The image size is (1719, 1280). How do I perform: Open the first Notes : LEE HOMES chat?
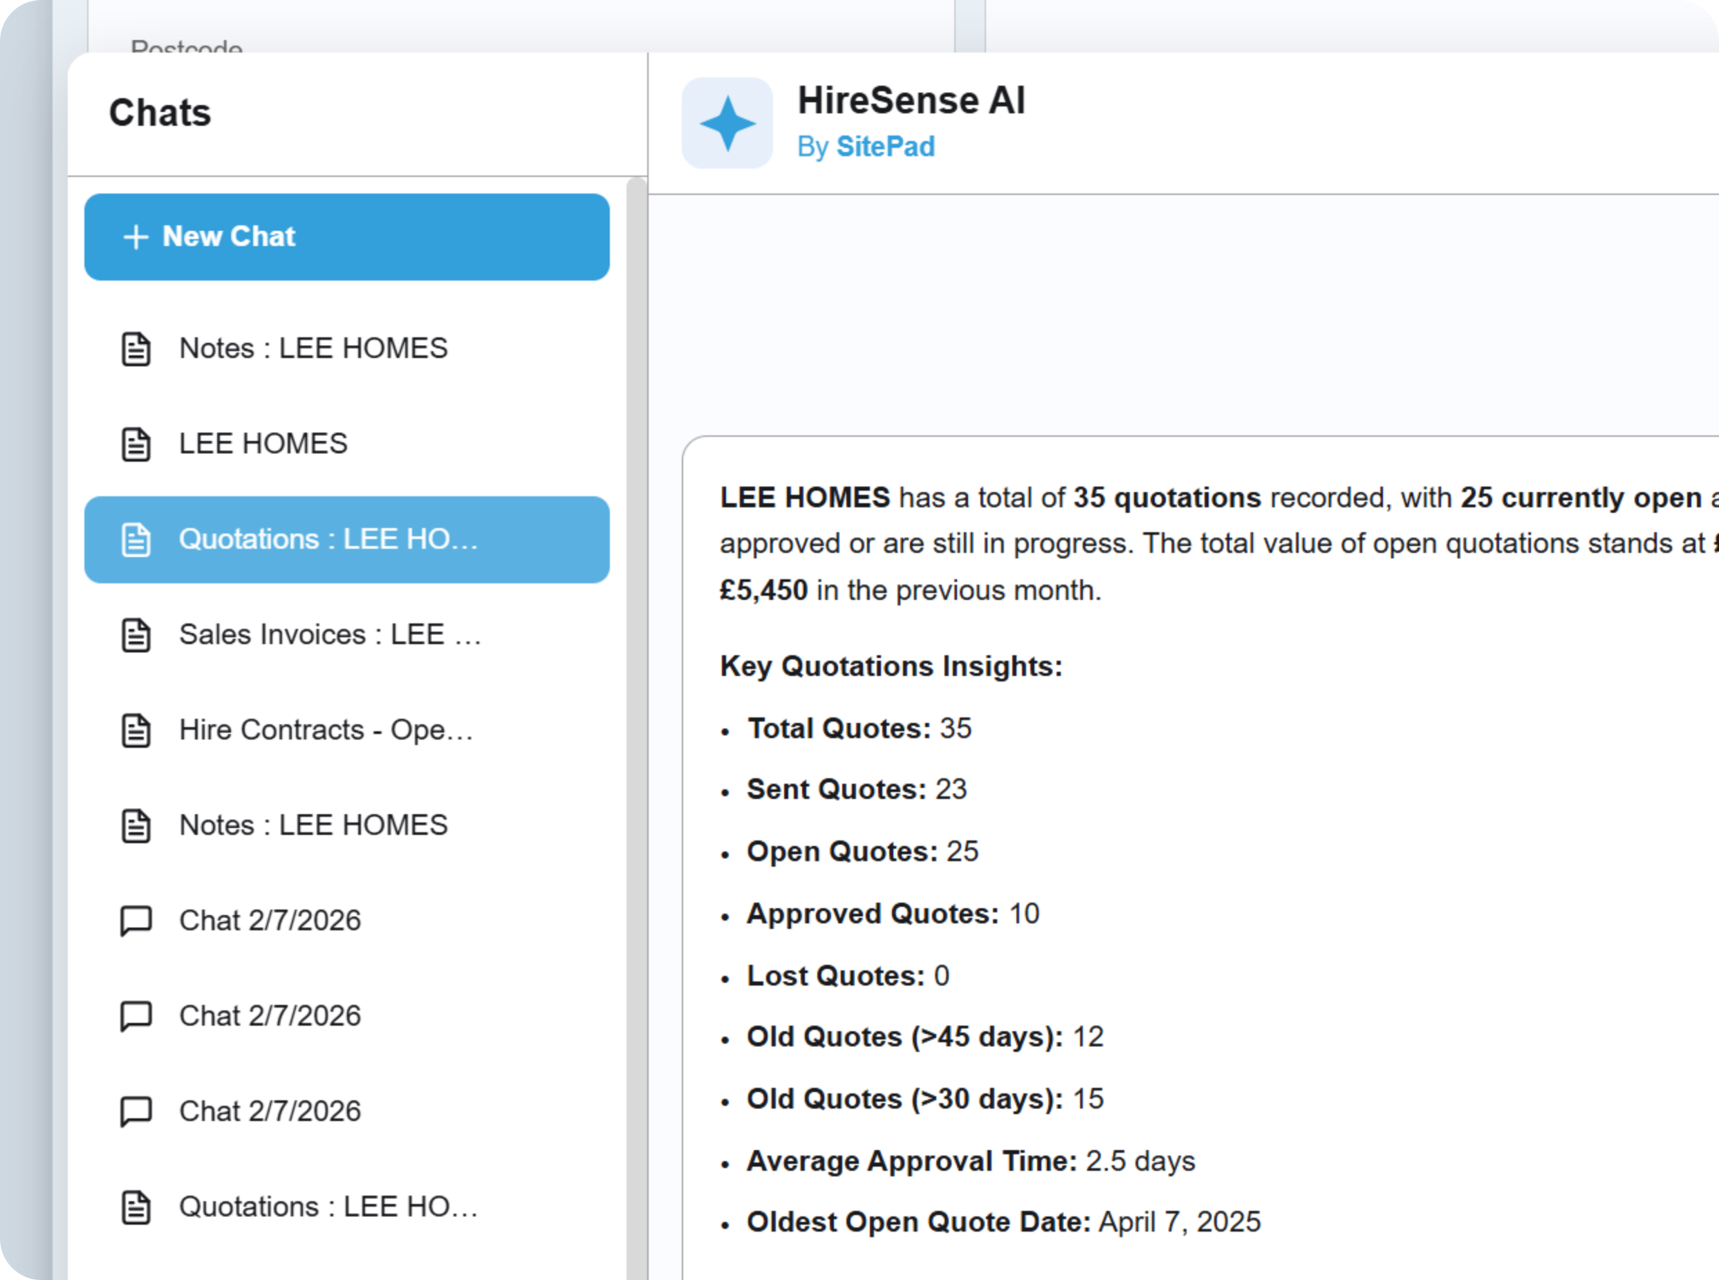(x=313, y=348)
